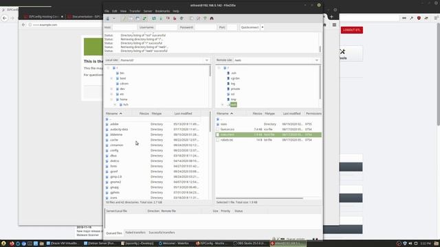
Task: Select the cgi-bin folder in remote tree
Action: (x=235, y=78)
